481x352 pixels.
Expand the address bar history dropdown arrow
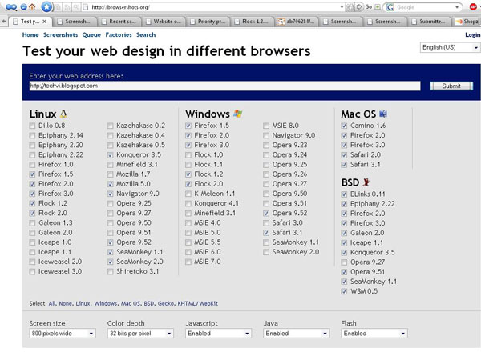click(342, 7)
